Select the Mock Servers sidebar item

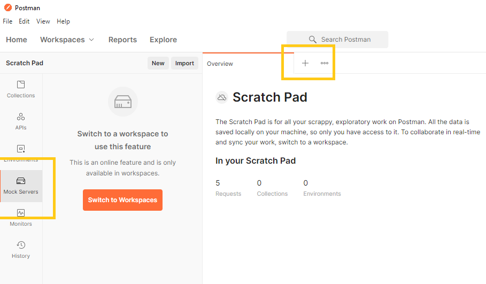(x=21, y=186)
